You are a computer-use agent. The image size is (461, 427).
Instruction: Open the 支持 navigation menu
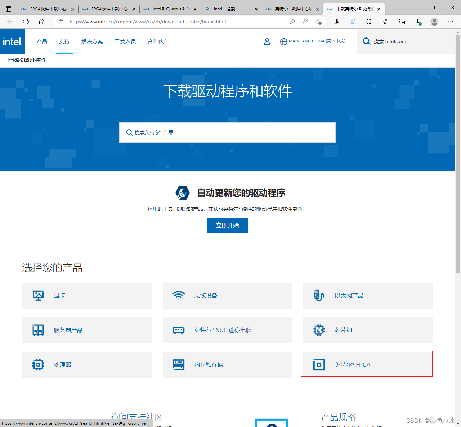(x=64, y=41)
